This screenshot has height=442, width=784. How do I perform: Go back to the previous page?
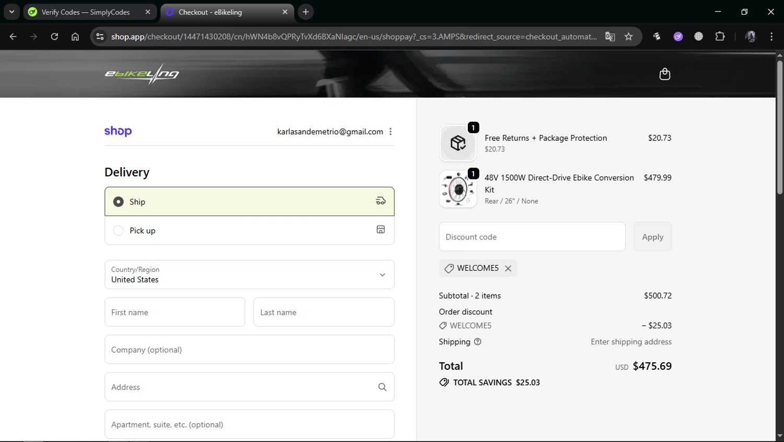[13, 37]
